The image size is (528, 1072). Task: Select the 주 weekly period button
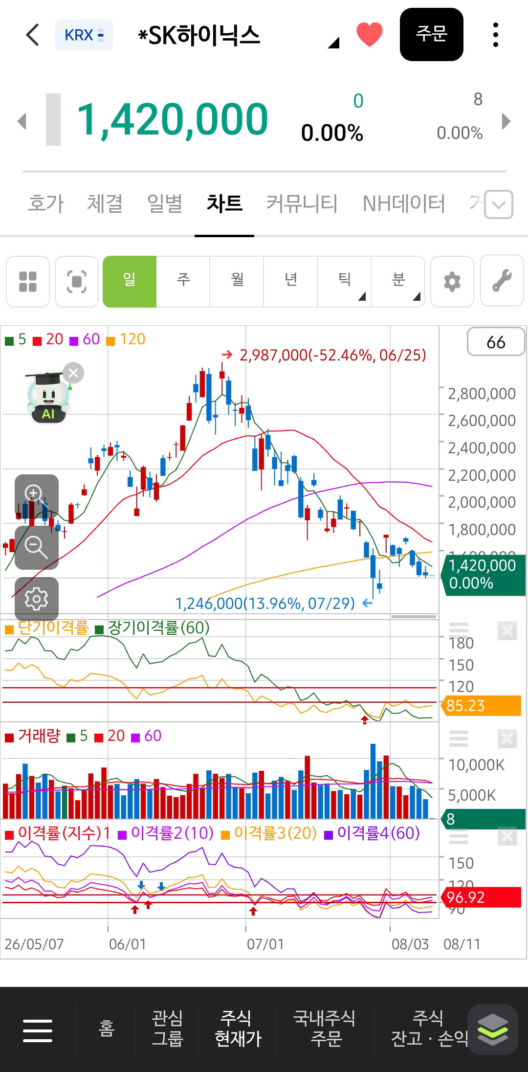pos(183,282)
